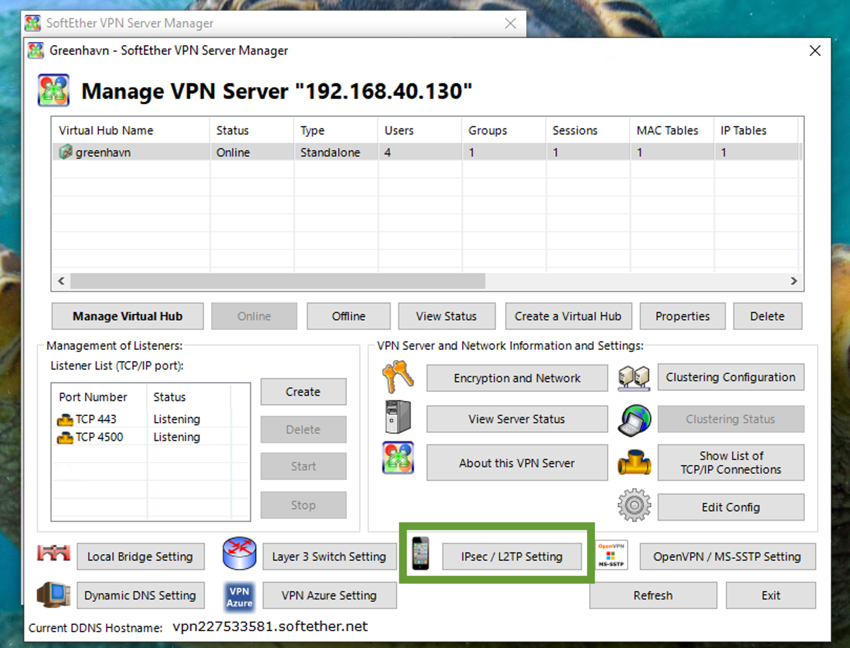Click the Exit button
Image resolution: width=850 pixels, height=648 pixels.
(x=771, y=595)
